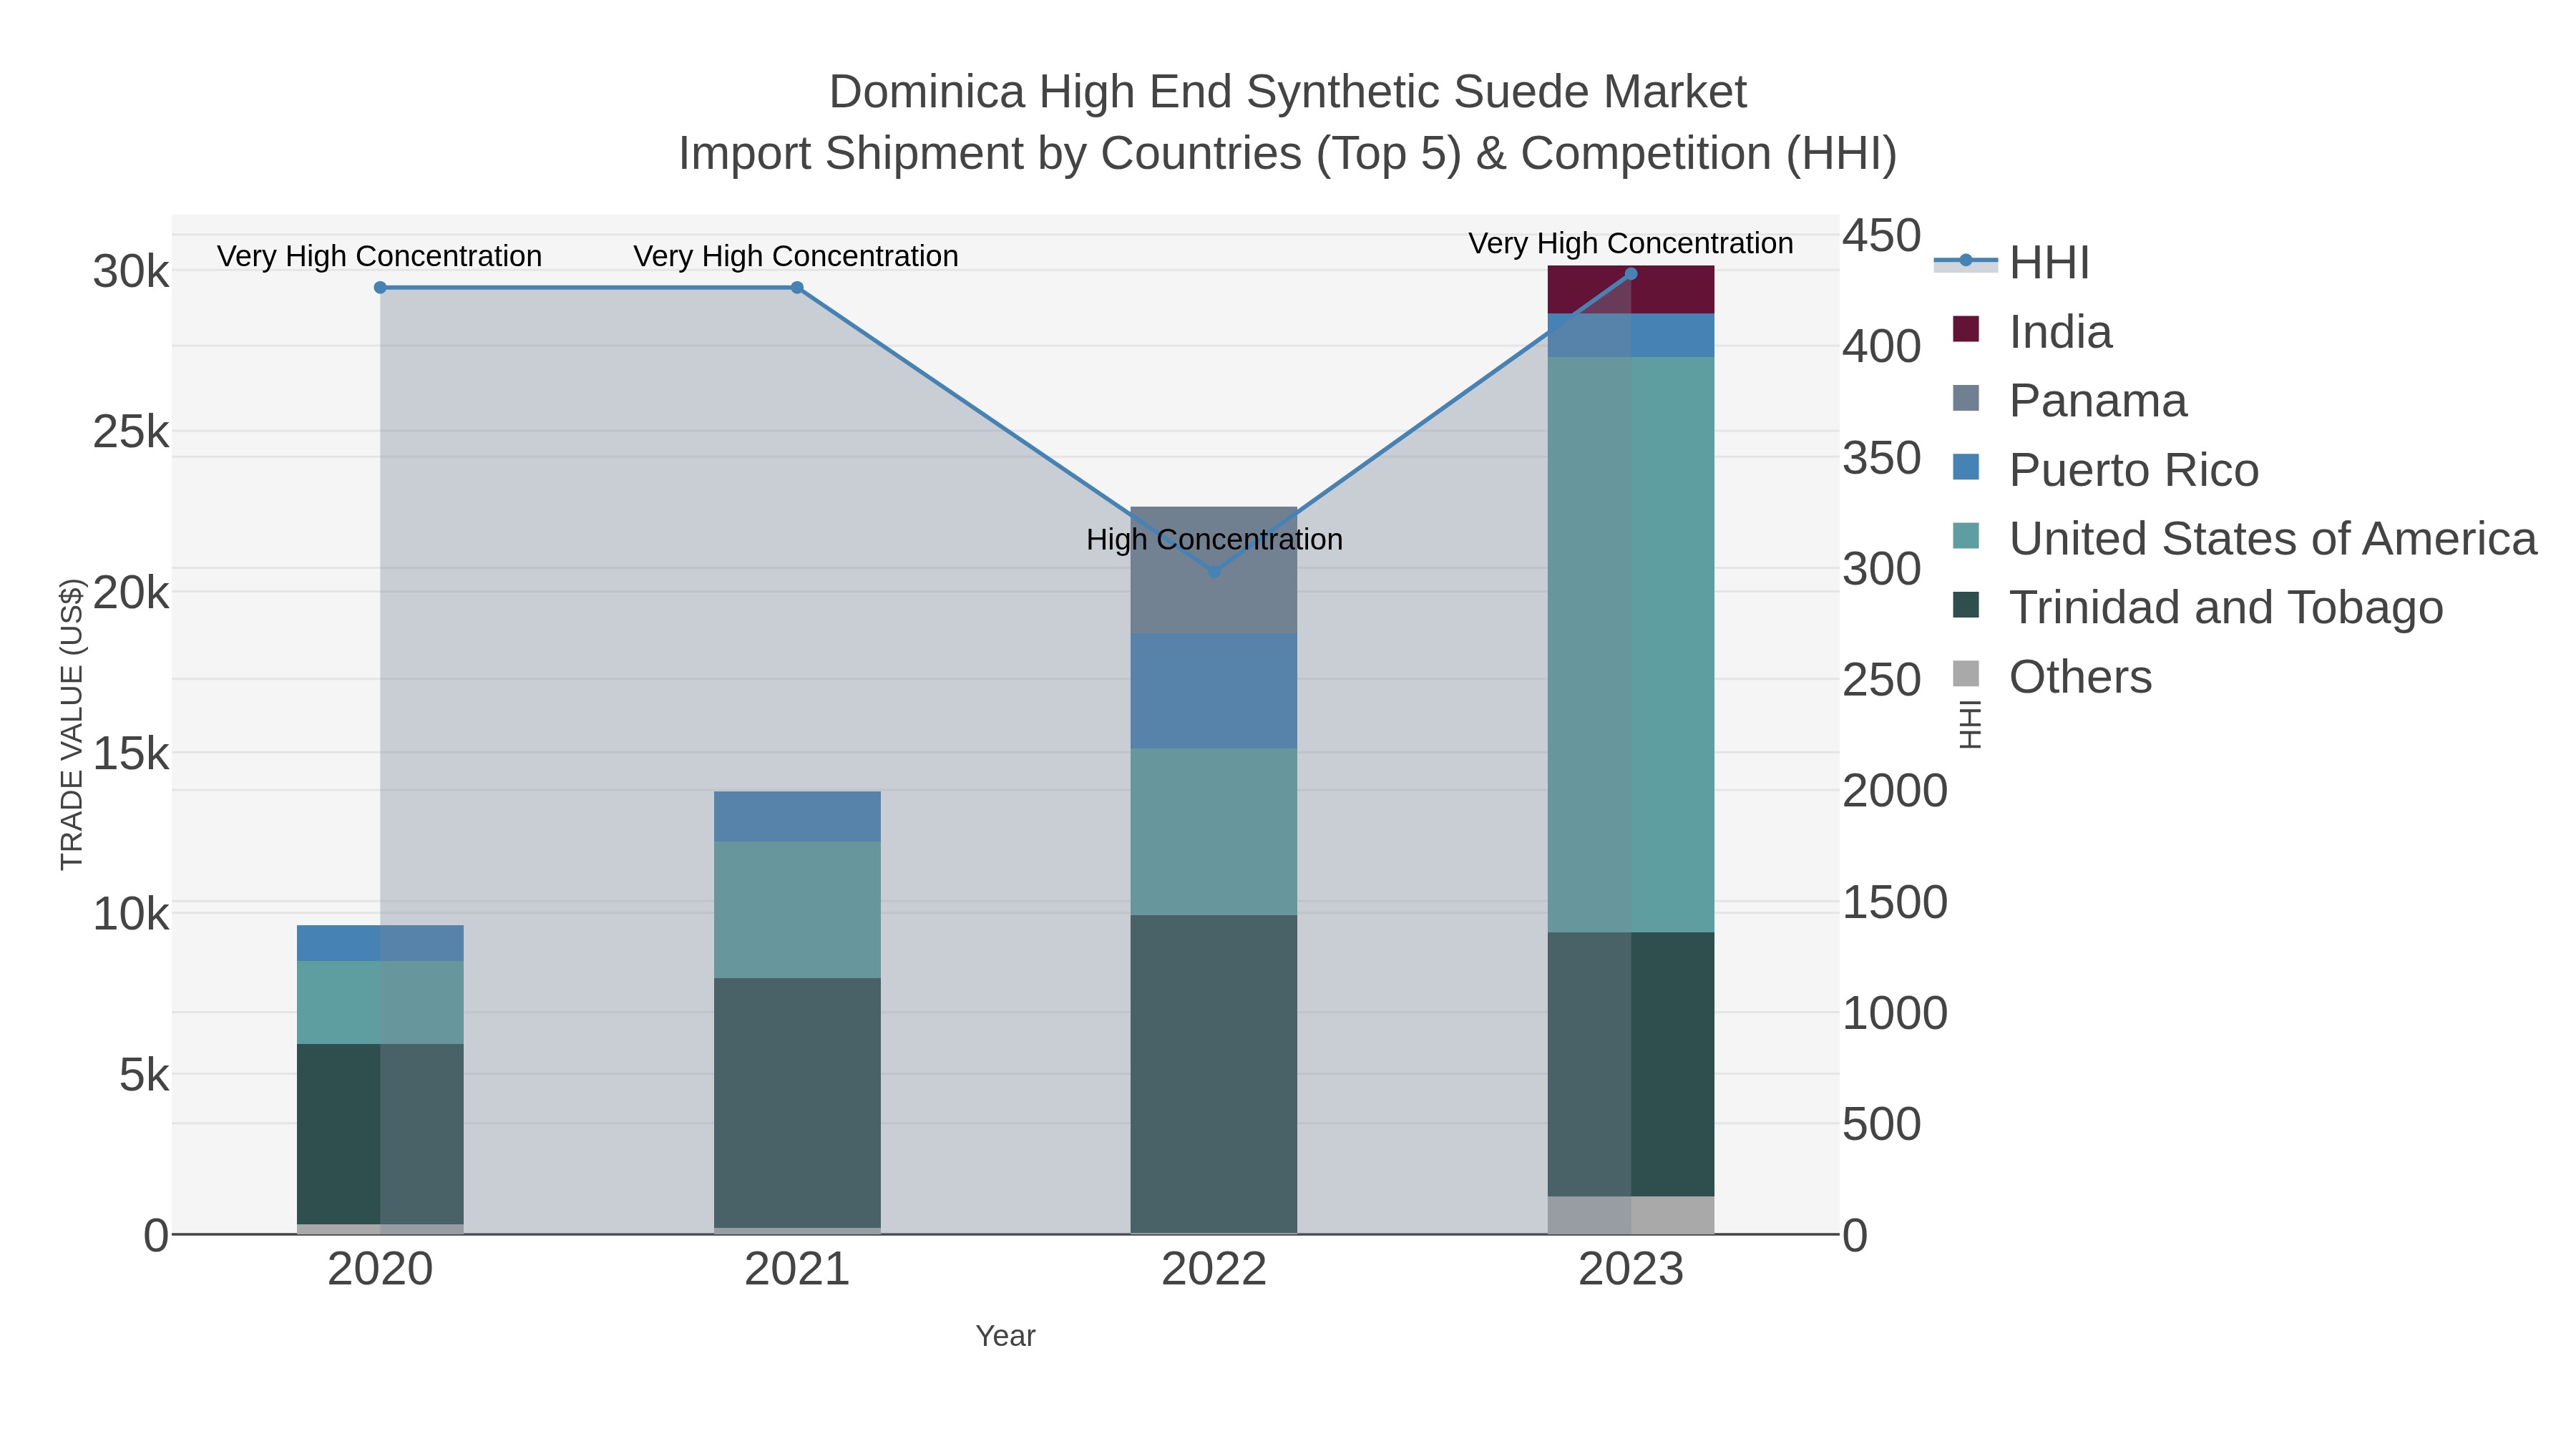Click the 30k left axis tick label
This screenshot has height=1449, width=2576.
pyautogui.click(x=131, y=272)
